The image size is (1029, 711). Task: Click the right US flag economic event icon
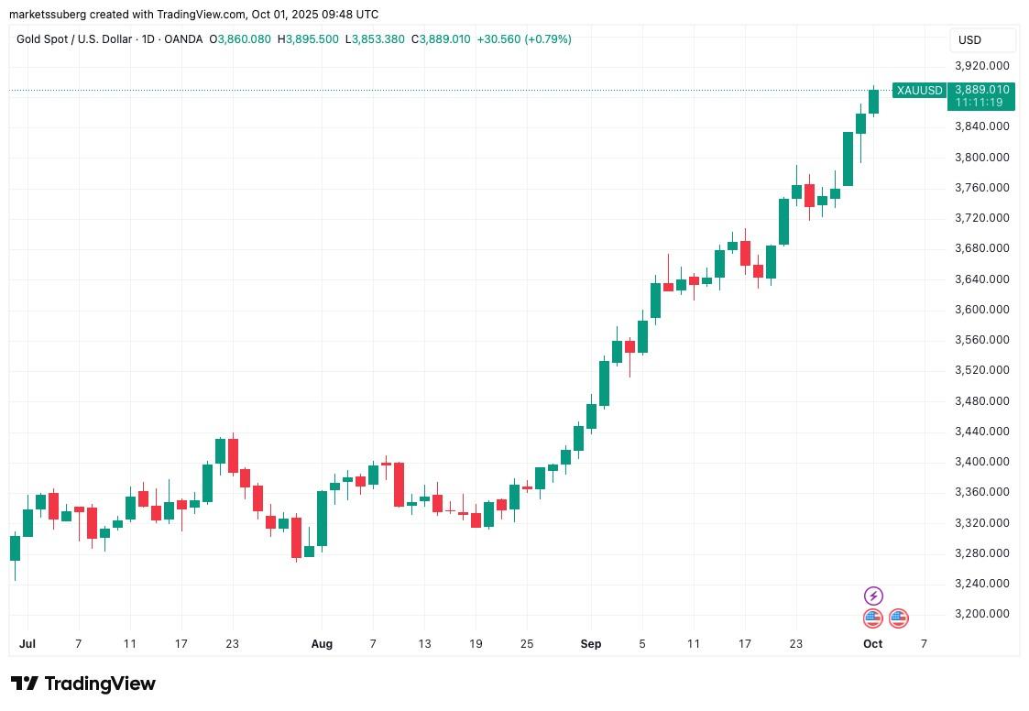[x=897, y=618]
